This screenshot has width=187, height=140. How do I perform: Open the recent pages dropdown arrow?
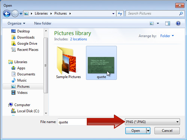(21, 13)
